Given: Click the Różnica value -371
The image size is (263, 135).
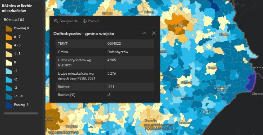Looking at the screenshot, I should (x=110, y=87).
